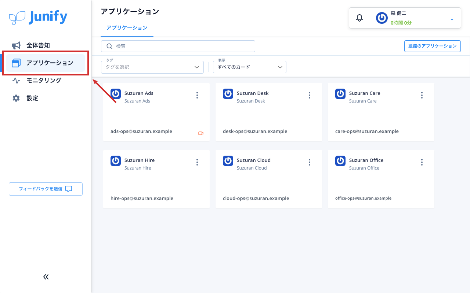The image size is (470, 293).
Task: Expand the 森 健二 user menu chevron
Action: pos(452,19)
